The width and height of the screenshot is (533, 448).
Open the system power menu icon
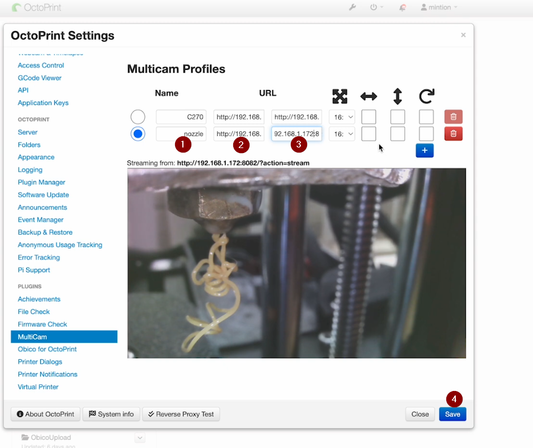pyautogui.click(x=376, y=7)
